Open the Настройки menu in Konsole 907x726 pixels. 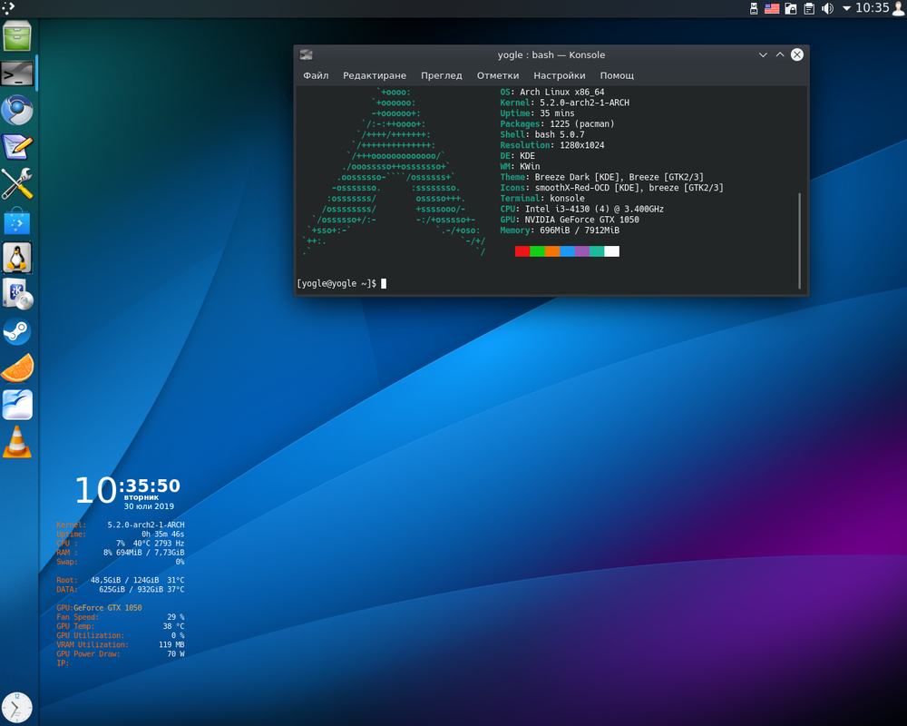560,75
